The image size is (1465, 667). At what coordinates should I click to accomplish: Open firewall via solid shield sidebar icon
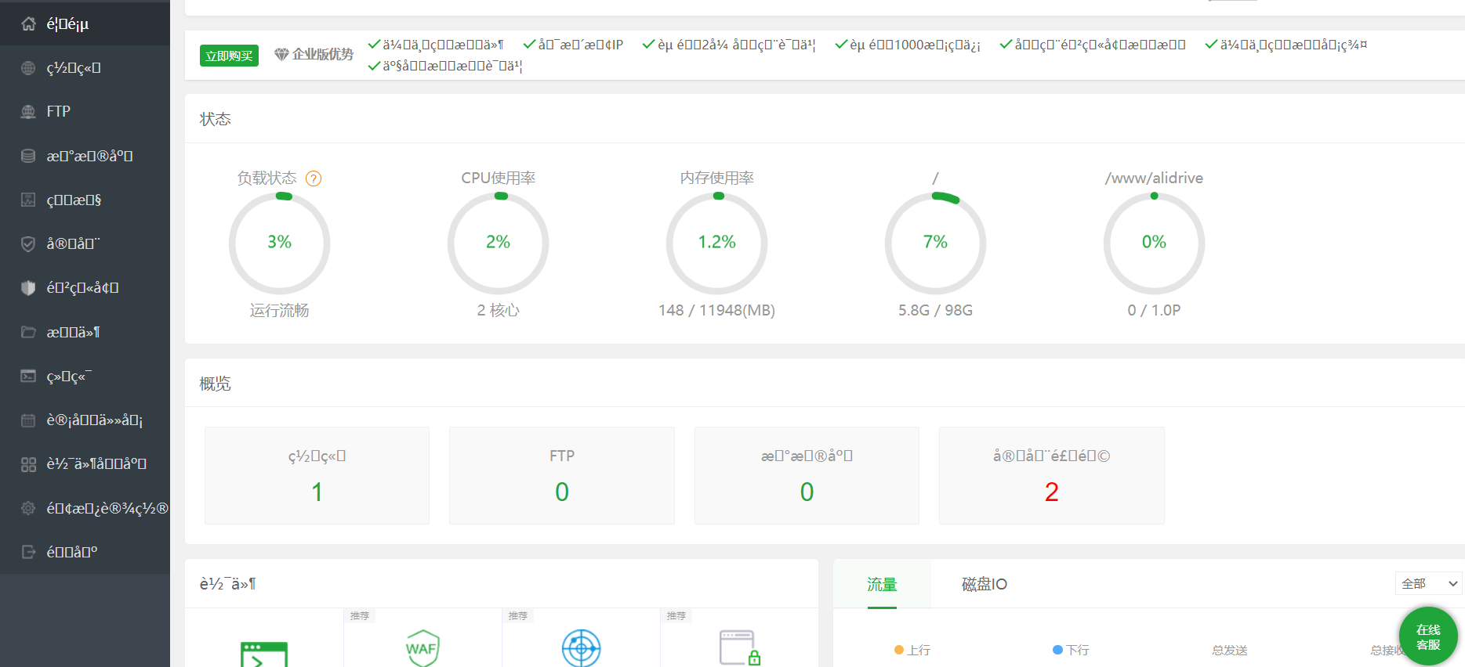click(28, 288)
